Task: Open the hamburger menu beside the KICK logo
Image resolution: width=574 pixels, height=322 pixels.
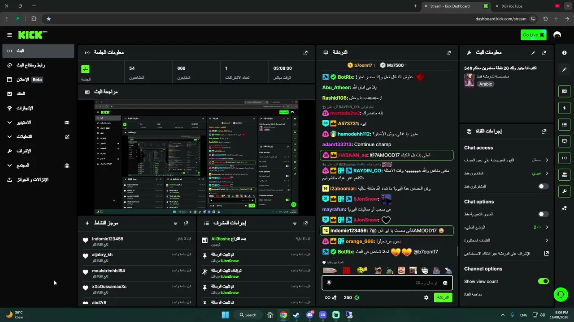Action: (x=9, y=35)
